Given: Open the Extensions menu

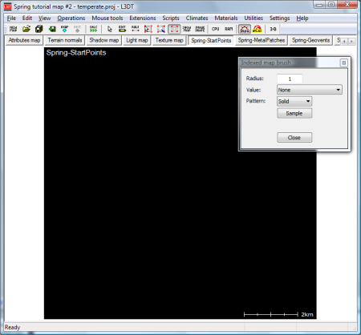Looking at the screenshot, I should tap(143, 18).
